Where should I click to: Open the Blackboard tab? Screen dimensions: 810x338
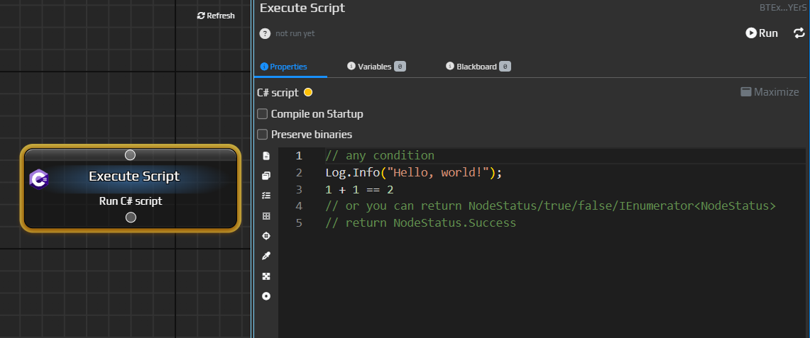click(x=478, y=67)
